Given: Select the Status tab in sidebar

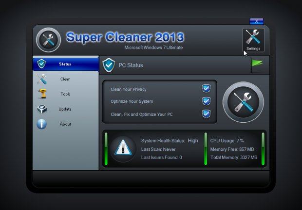Looking at the screenshot, I should click(x=66, y=64).
